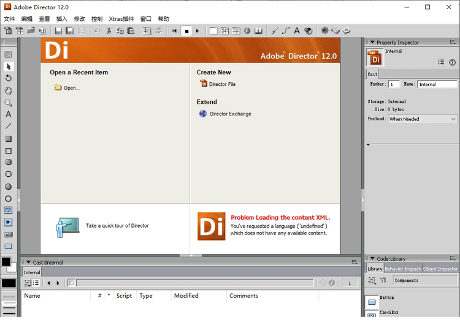This screenshot has height=329, width=460.
Task: Create a new Director File
Action: click(x=218, y=84)
